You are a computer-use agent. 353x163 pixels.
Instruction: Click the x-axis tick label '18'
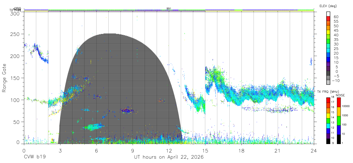tap(241, 150)
